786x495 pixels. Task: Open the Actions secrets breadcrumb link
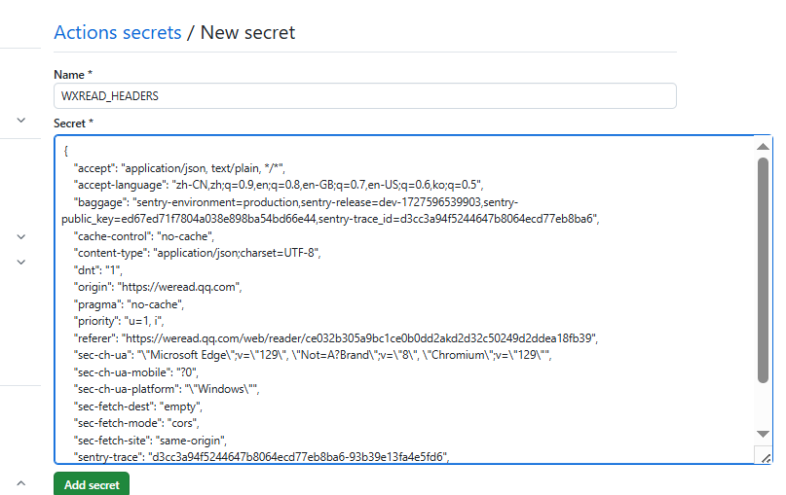(117, 32)
